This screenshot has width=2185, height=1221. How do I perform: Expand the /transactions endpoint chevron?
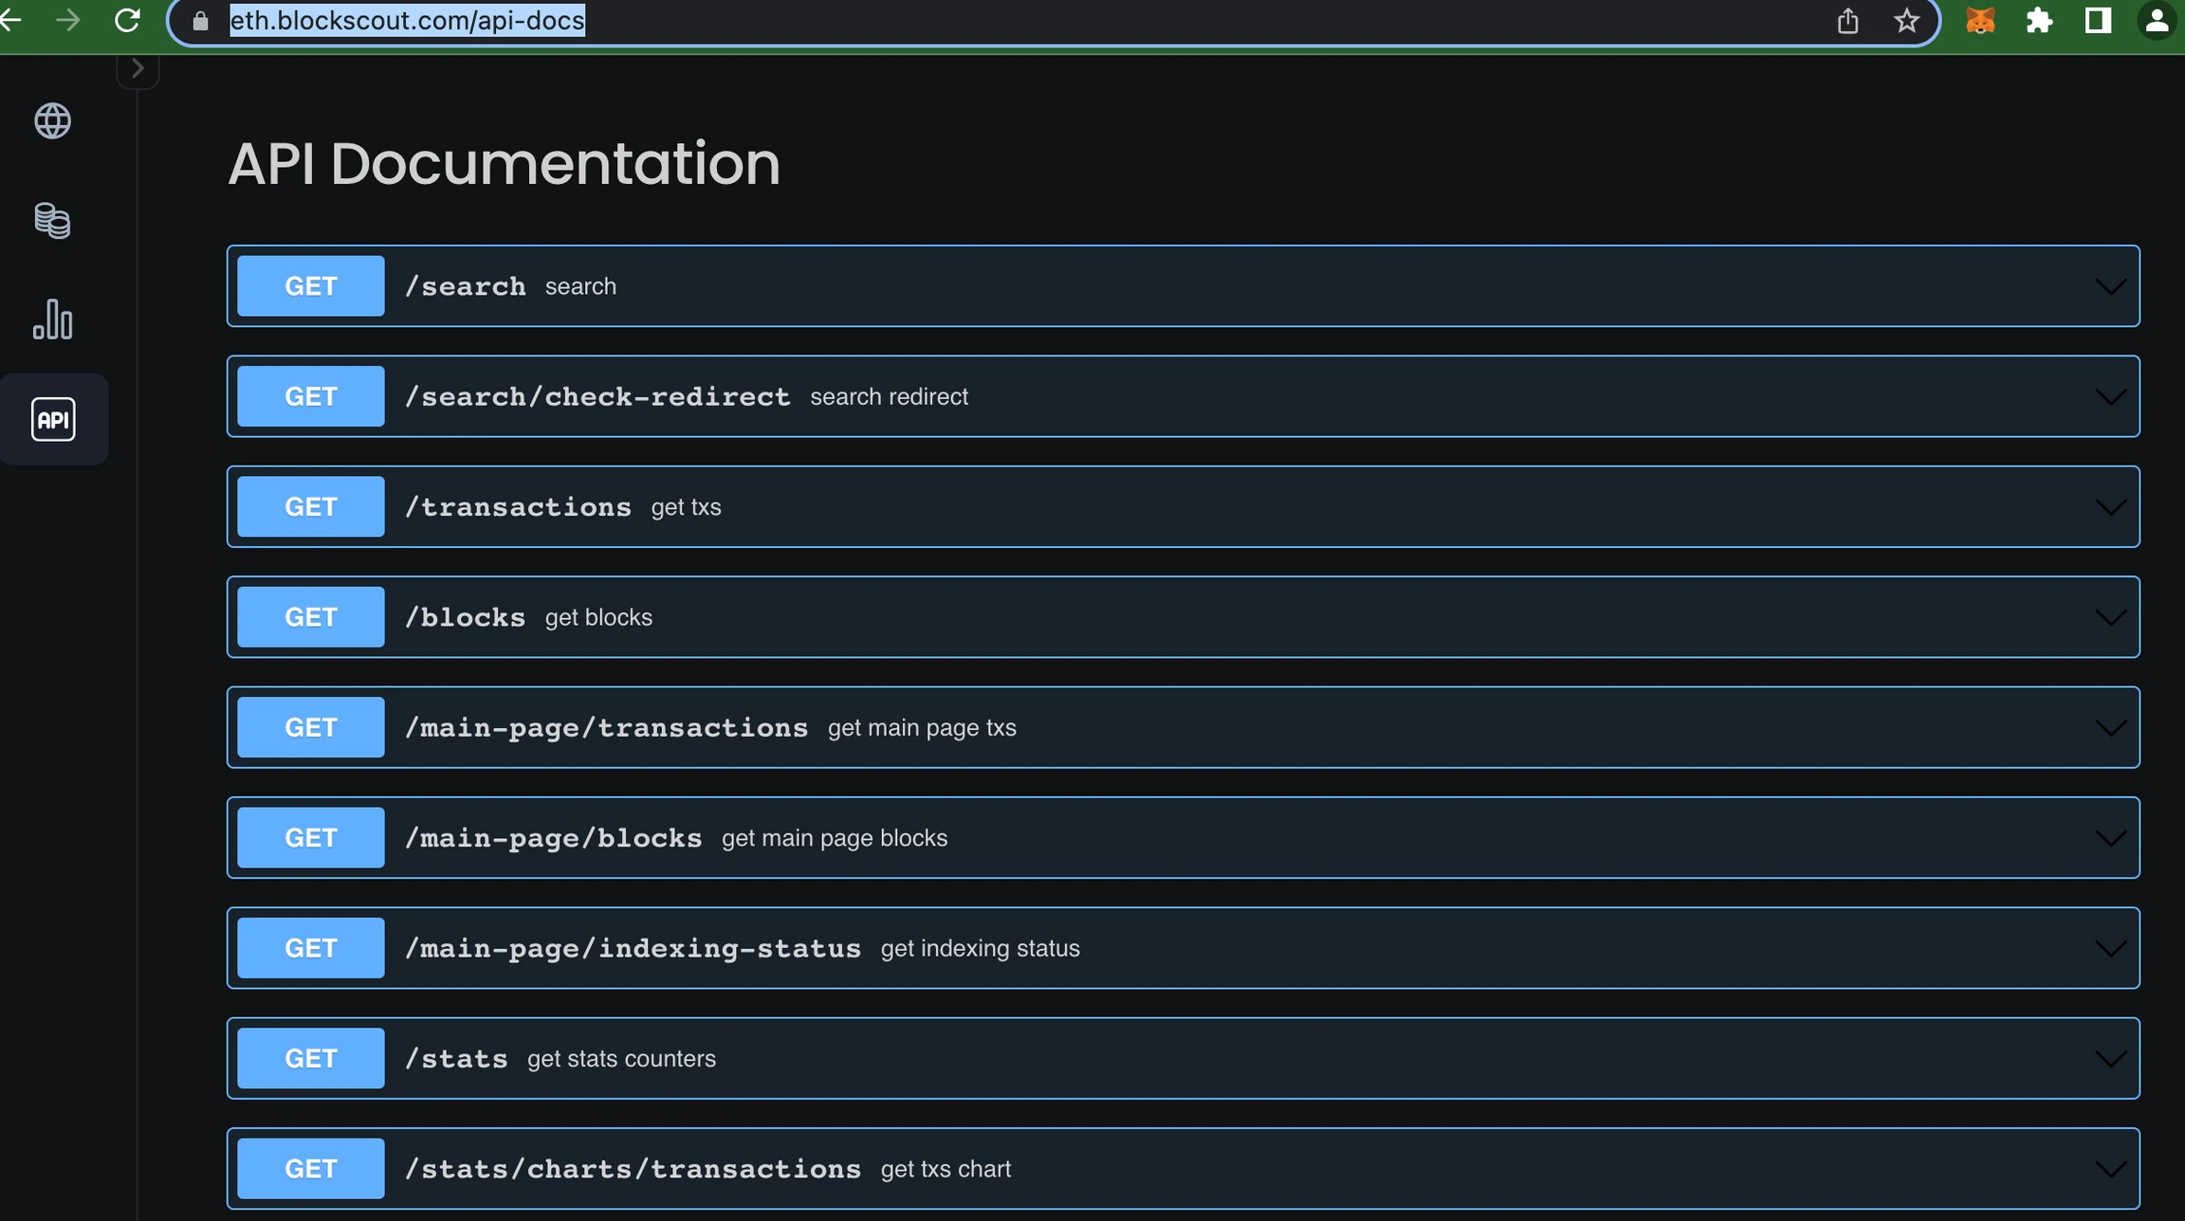pos(2110,507)
